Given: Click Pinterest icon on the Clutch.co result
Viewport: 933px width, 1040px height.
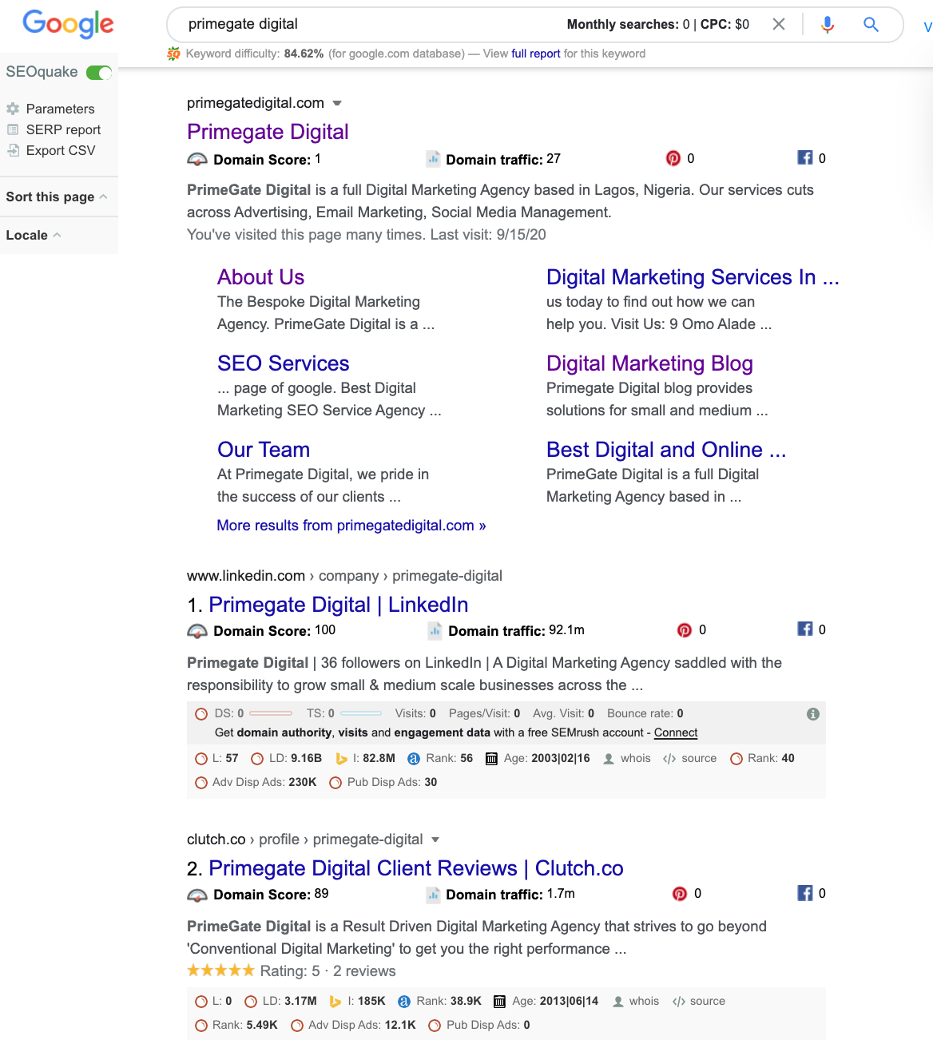Looking at the screenshot, I should pos(680,893).
